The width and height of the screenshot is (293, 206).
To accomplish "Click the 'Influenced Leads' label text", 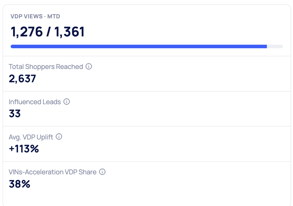I will pos(35,102).
